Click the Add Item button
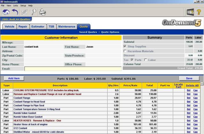 pyautogui.click(x=14, y=78)
